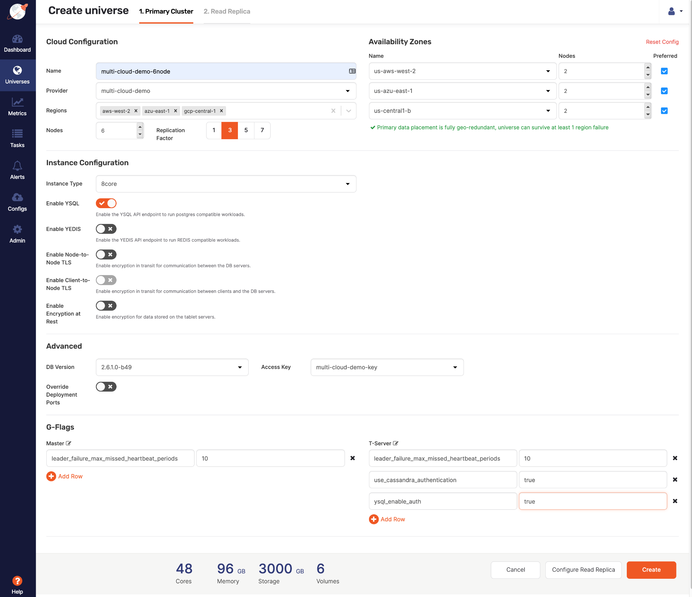Viewport: 692px width, 597px height.
Task: Click the Master G-Flags edit icon
Action: (x=69, y=443)
